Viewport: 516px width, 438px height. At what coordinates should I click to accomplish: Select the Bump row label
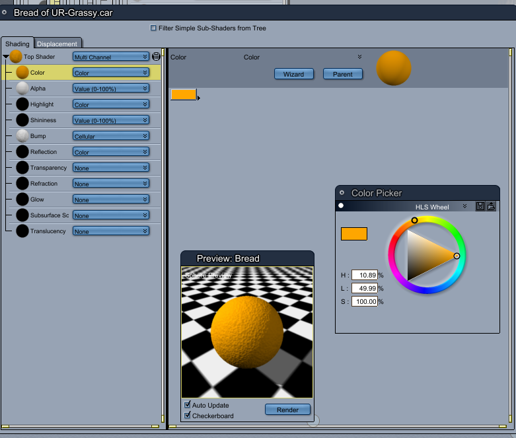[38, 135]
